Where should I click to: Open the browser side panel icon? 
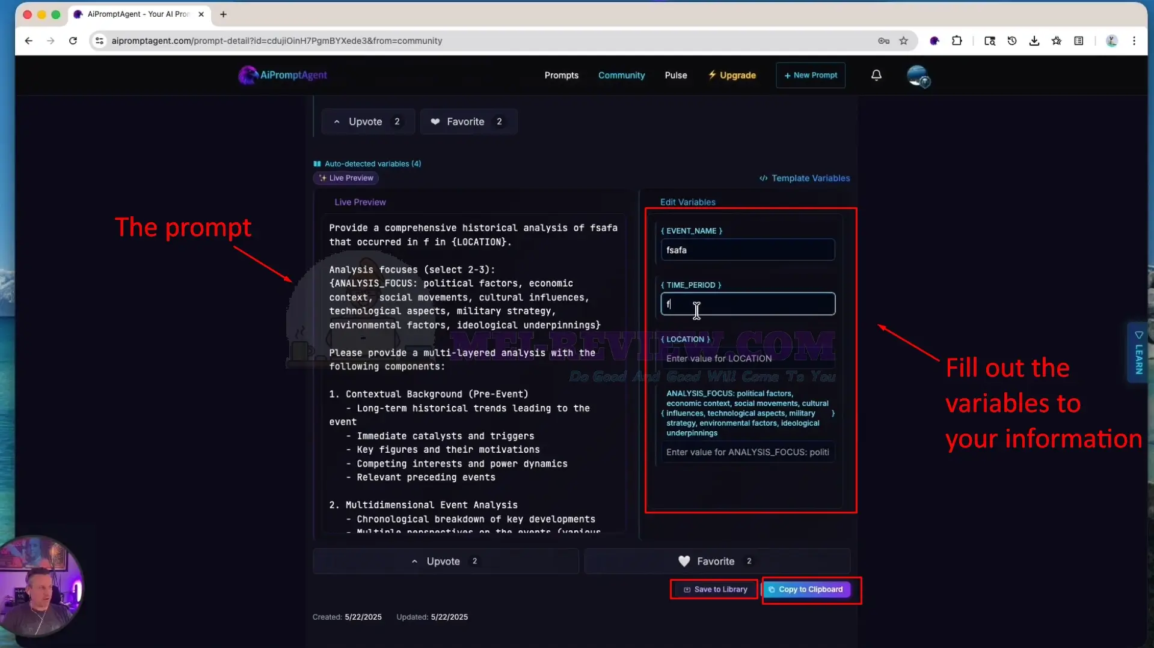(1079, 41)
